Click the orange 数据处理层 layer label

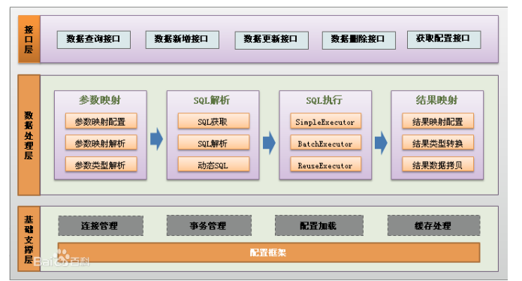(29, 135)
